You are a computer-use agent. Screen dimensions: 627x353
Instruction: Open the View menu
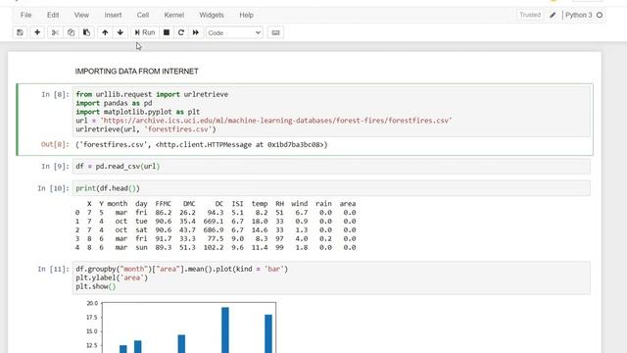click(81, 15)
